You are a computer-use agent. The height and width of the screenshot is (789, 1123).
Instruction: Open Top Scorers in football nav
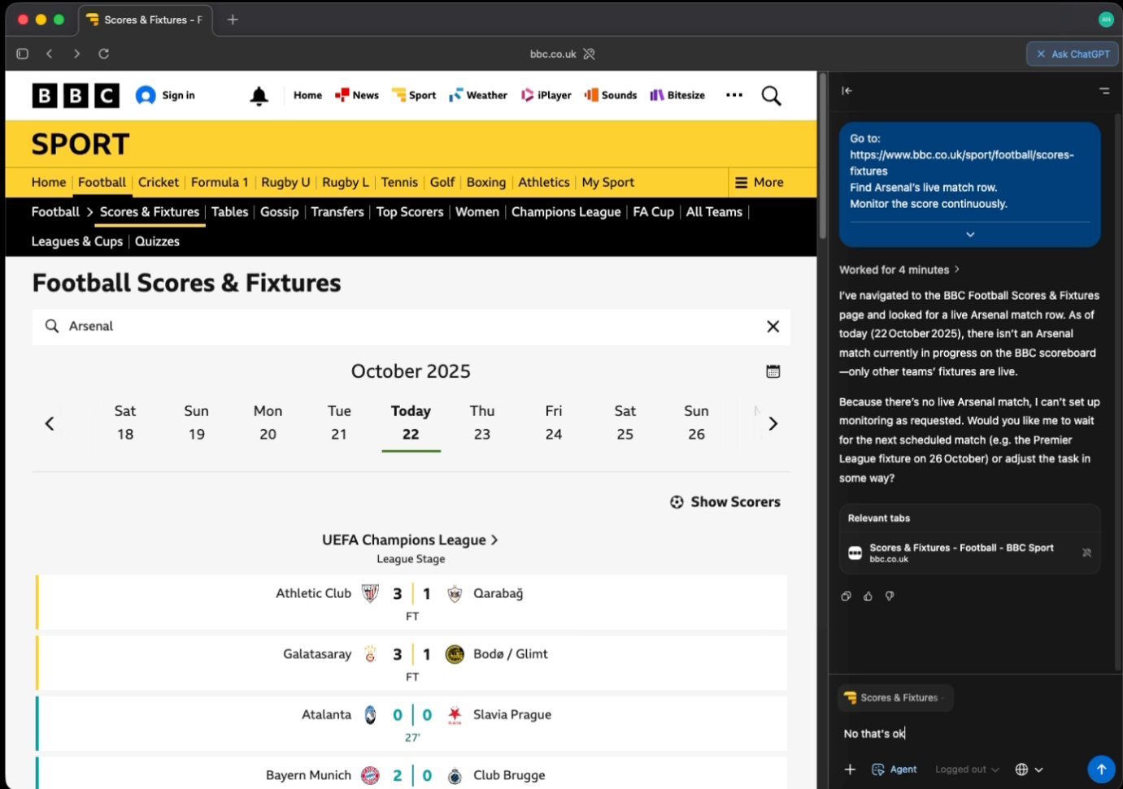tap(410, 212)
